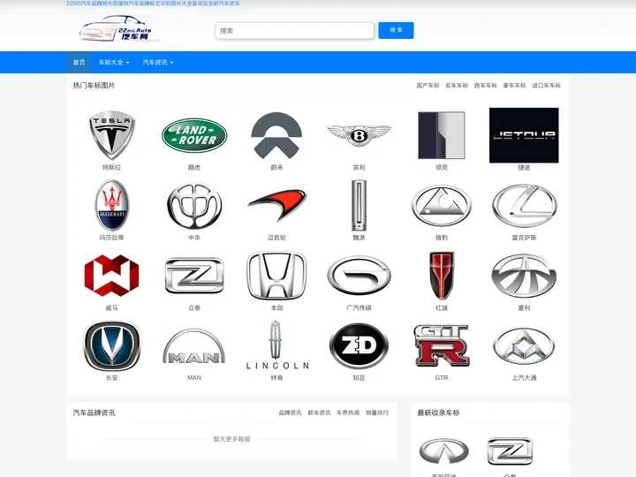Switch to the 车界热闻 tab
This screenshot has width=636, height=477.
[x=348, y=413]
